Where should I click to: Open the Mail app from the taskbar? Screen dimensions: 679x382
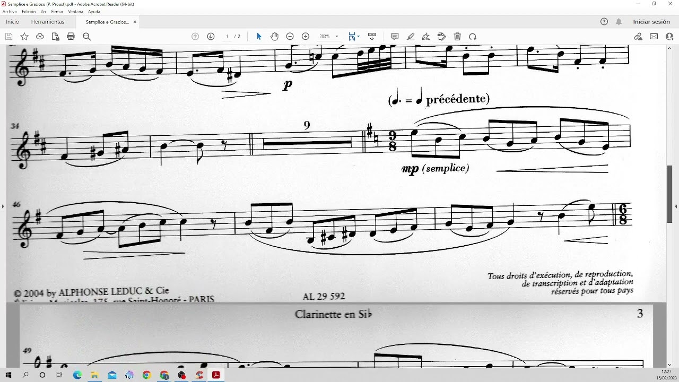pyautogui.click(x=112, y=375)
